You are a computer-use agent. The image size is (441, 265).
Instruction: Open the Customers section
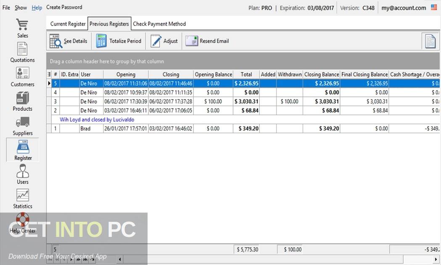click(x=22, y=77)
